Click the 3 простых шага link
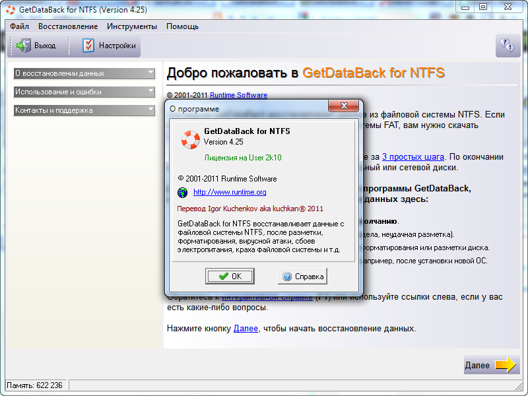Screen dimensions: 528x396 [x=412, y=157]
